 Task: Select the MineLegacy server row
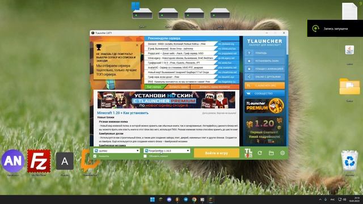tap(192, 58)
